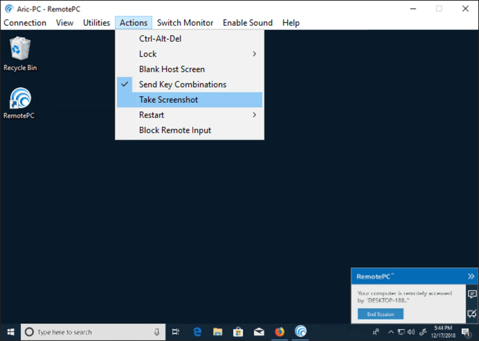This screenshot has height=341, width=479.
Task: Expand the Restart submenu
Action: pos(151,114)
